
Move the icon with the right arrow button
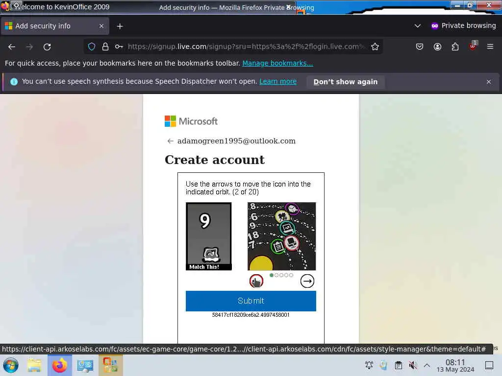click(x=307, y=282)
